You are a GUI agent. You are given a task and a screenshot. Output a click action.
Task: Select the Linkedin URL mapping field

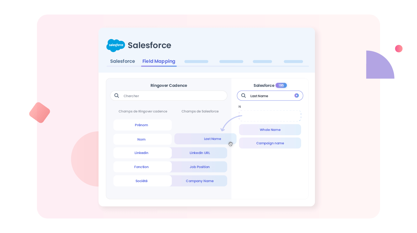pyautogui.click(x=200, y=153)
